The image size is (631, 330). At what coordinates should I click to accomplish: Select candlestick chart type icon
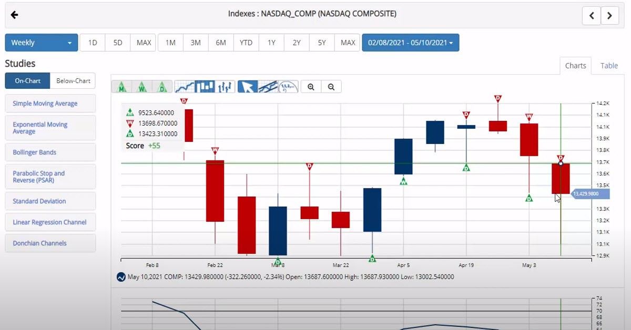pyautogui.click(x=205, y=87)
